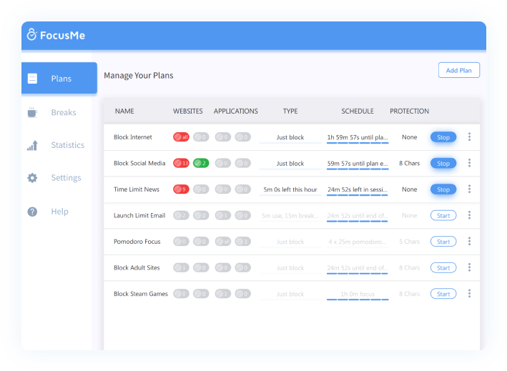Open three-dot menu for Launch Limit Email
This screenshot has width=507, height=371.
click(469, 215)
